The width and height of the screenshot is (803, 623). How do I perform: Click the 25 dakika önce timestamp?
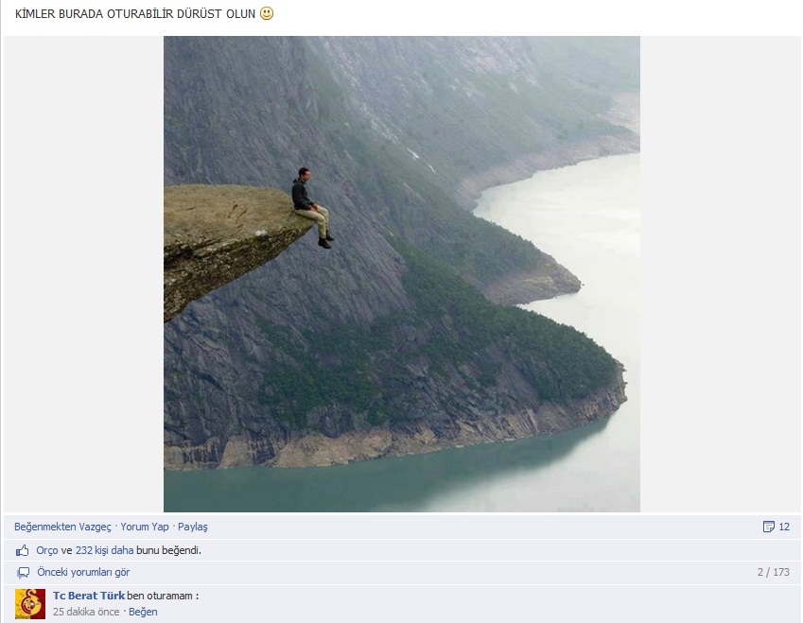(x=86, y=612)
